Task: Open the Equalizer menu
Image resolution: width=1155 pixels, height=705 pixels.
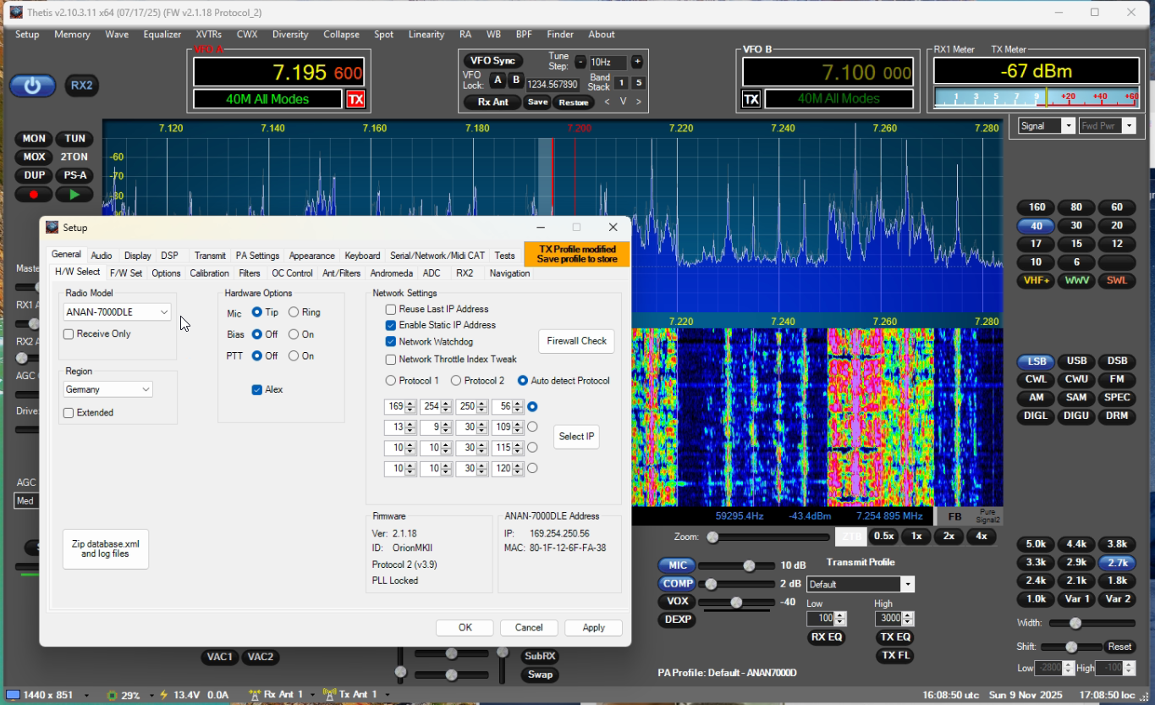Action: click(162, 35)
